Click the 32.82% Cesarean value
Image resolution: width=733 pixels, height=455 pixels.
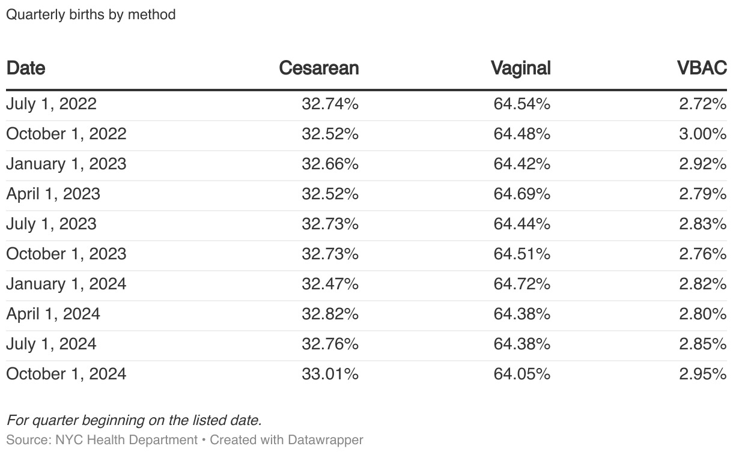tap(330, 314)
